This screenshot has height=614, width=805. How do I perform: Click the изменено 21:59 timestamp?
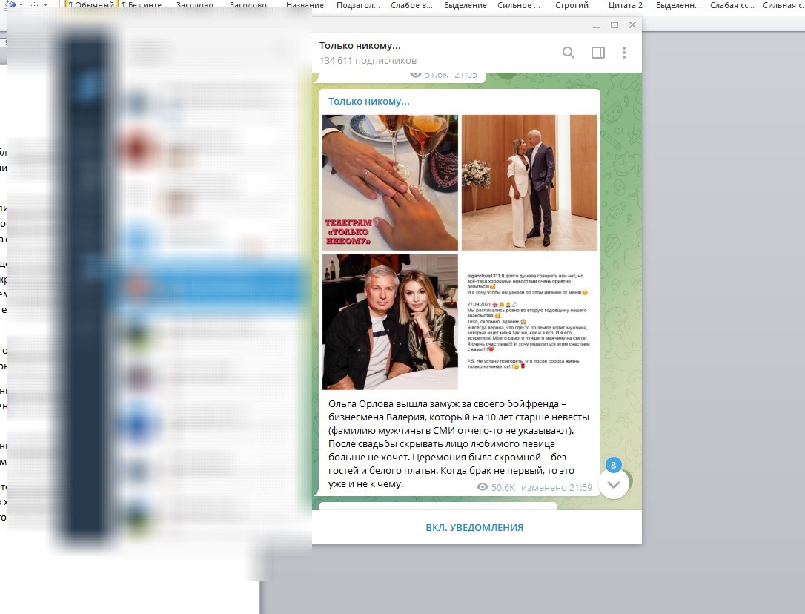[x=557, y=487]
